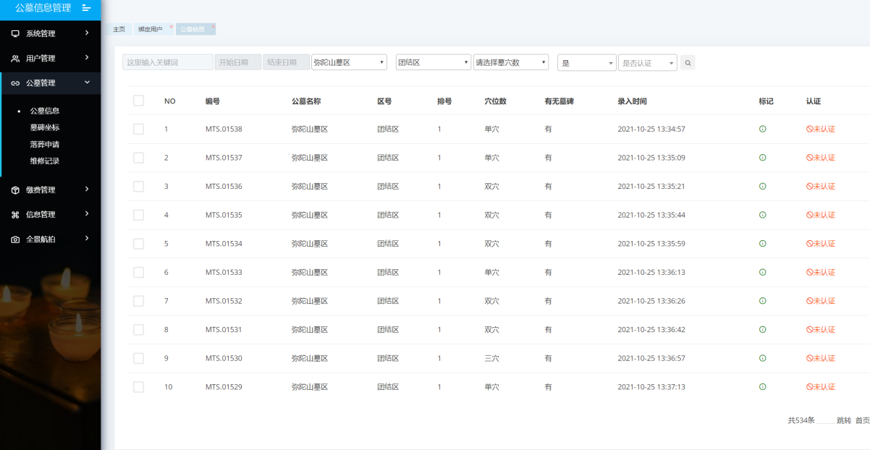Click the 编号 column header

(x=212, y=101)
